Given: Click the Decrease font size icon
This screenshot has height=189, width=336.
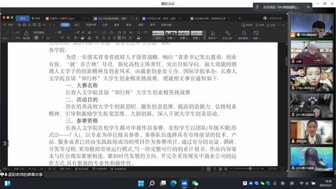Looking at the screenshot, I should point(83,32).
